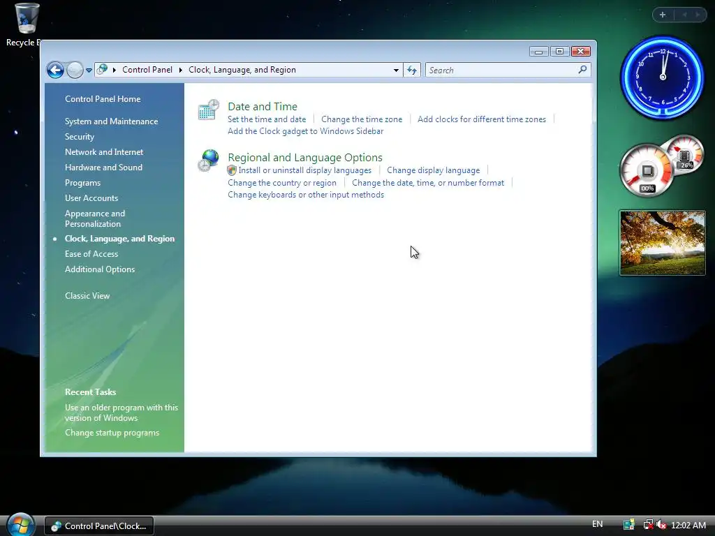Click the sidebar Clock gadget
The height and width of the screenshot is (536, 715).
pos(662,77)
